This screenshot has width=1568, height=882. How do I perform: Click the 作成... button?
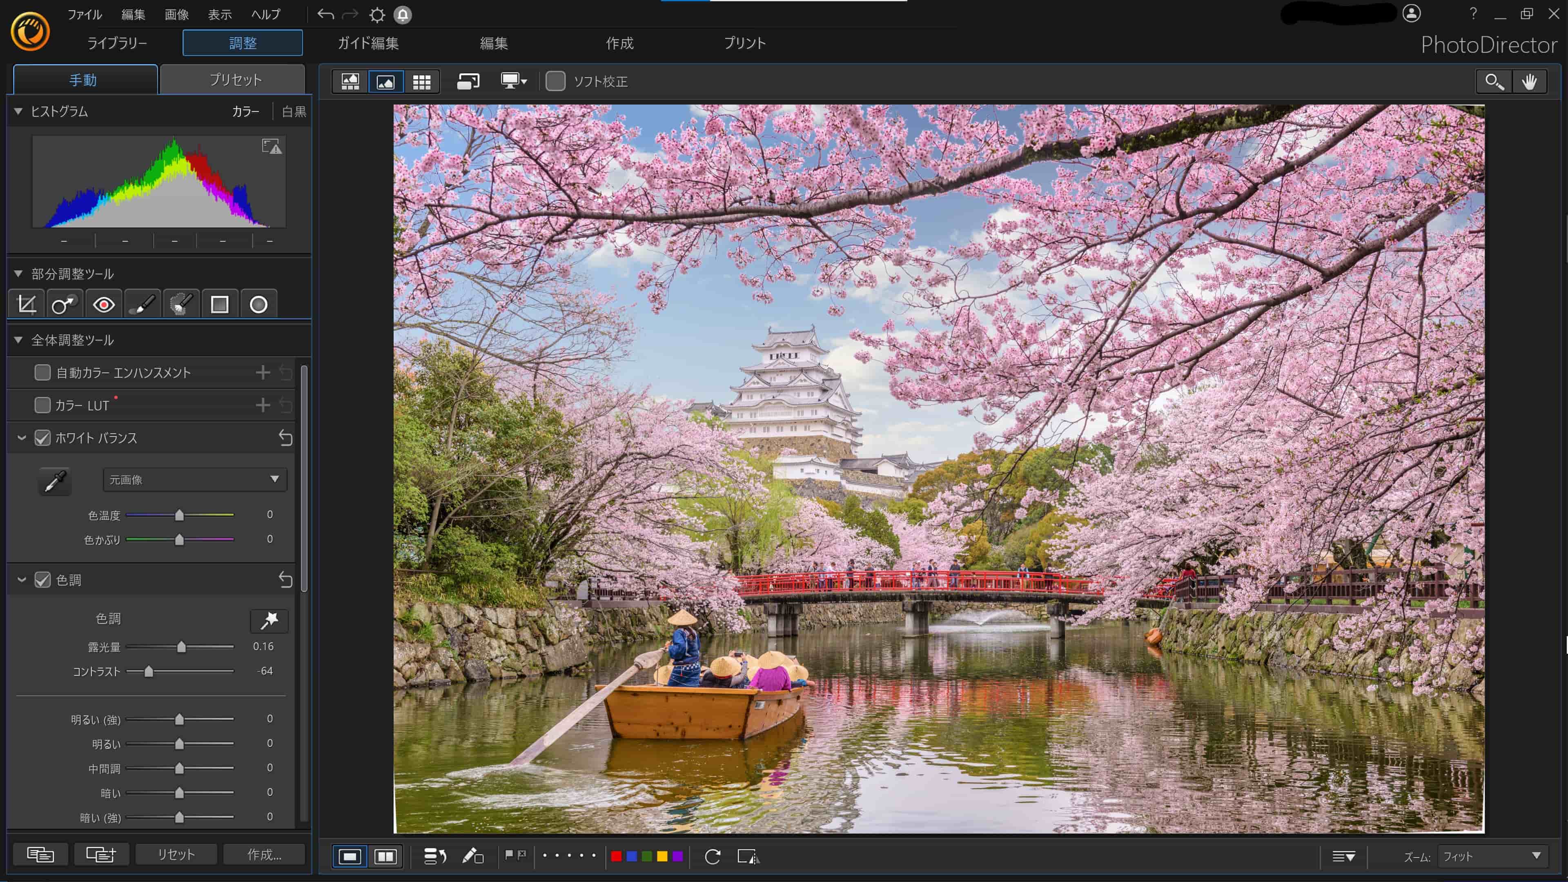click(264, 855)
